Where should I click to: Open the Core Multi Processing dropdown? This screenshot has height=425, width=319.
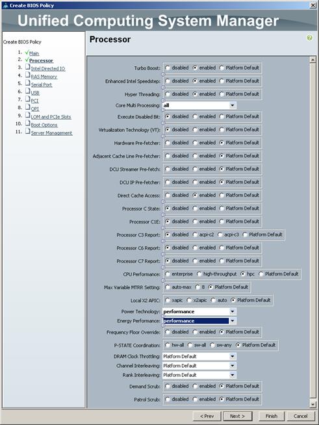tap(233, 105)
